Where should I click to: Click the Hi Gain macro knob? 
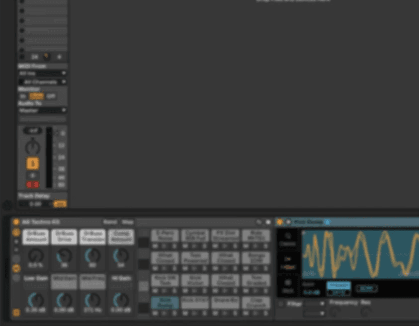click(121, 300)
